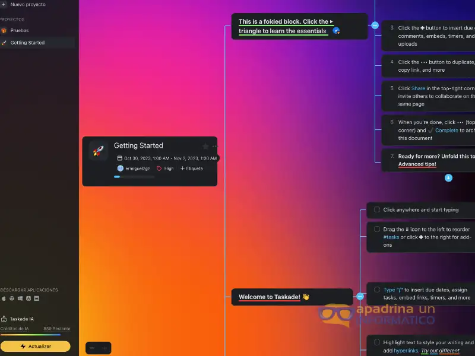Click the Getting Started card title
This screenshot has height=356, width=475.
pos(138,145)
